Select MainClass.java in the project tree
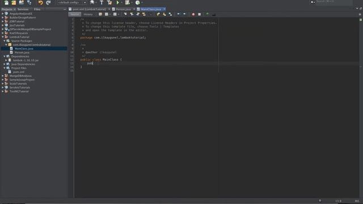This screenshot has height=204, width=363. [24, 49]
